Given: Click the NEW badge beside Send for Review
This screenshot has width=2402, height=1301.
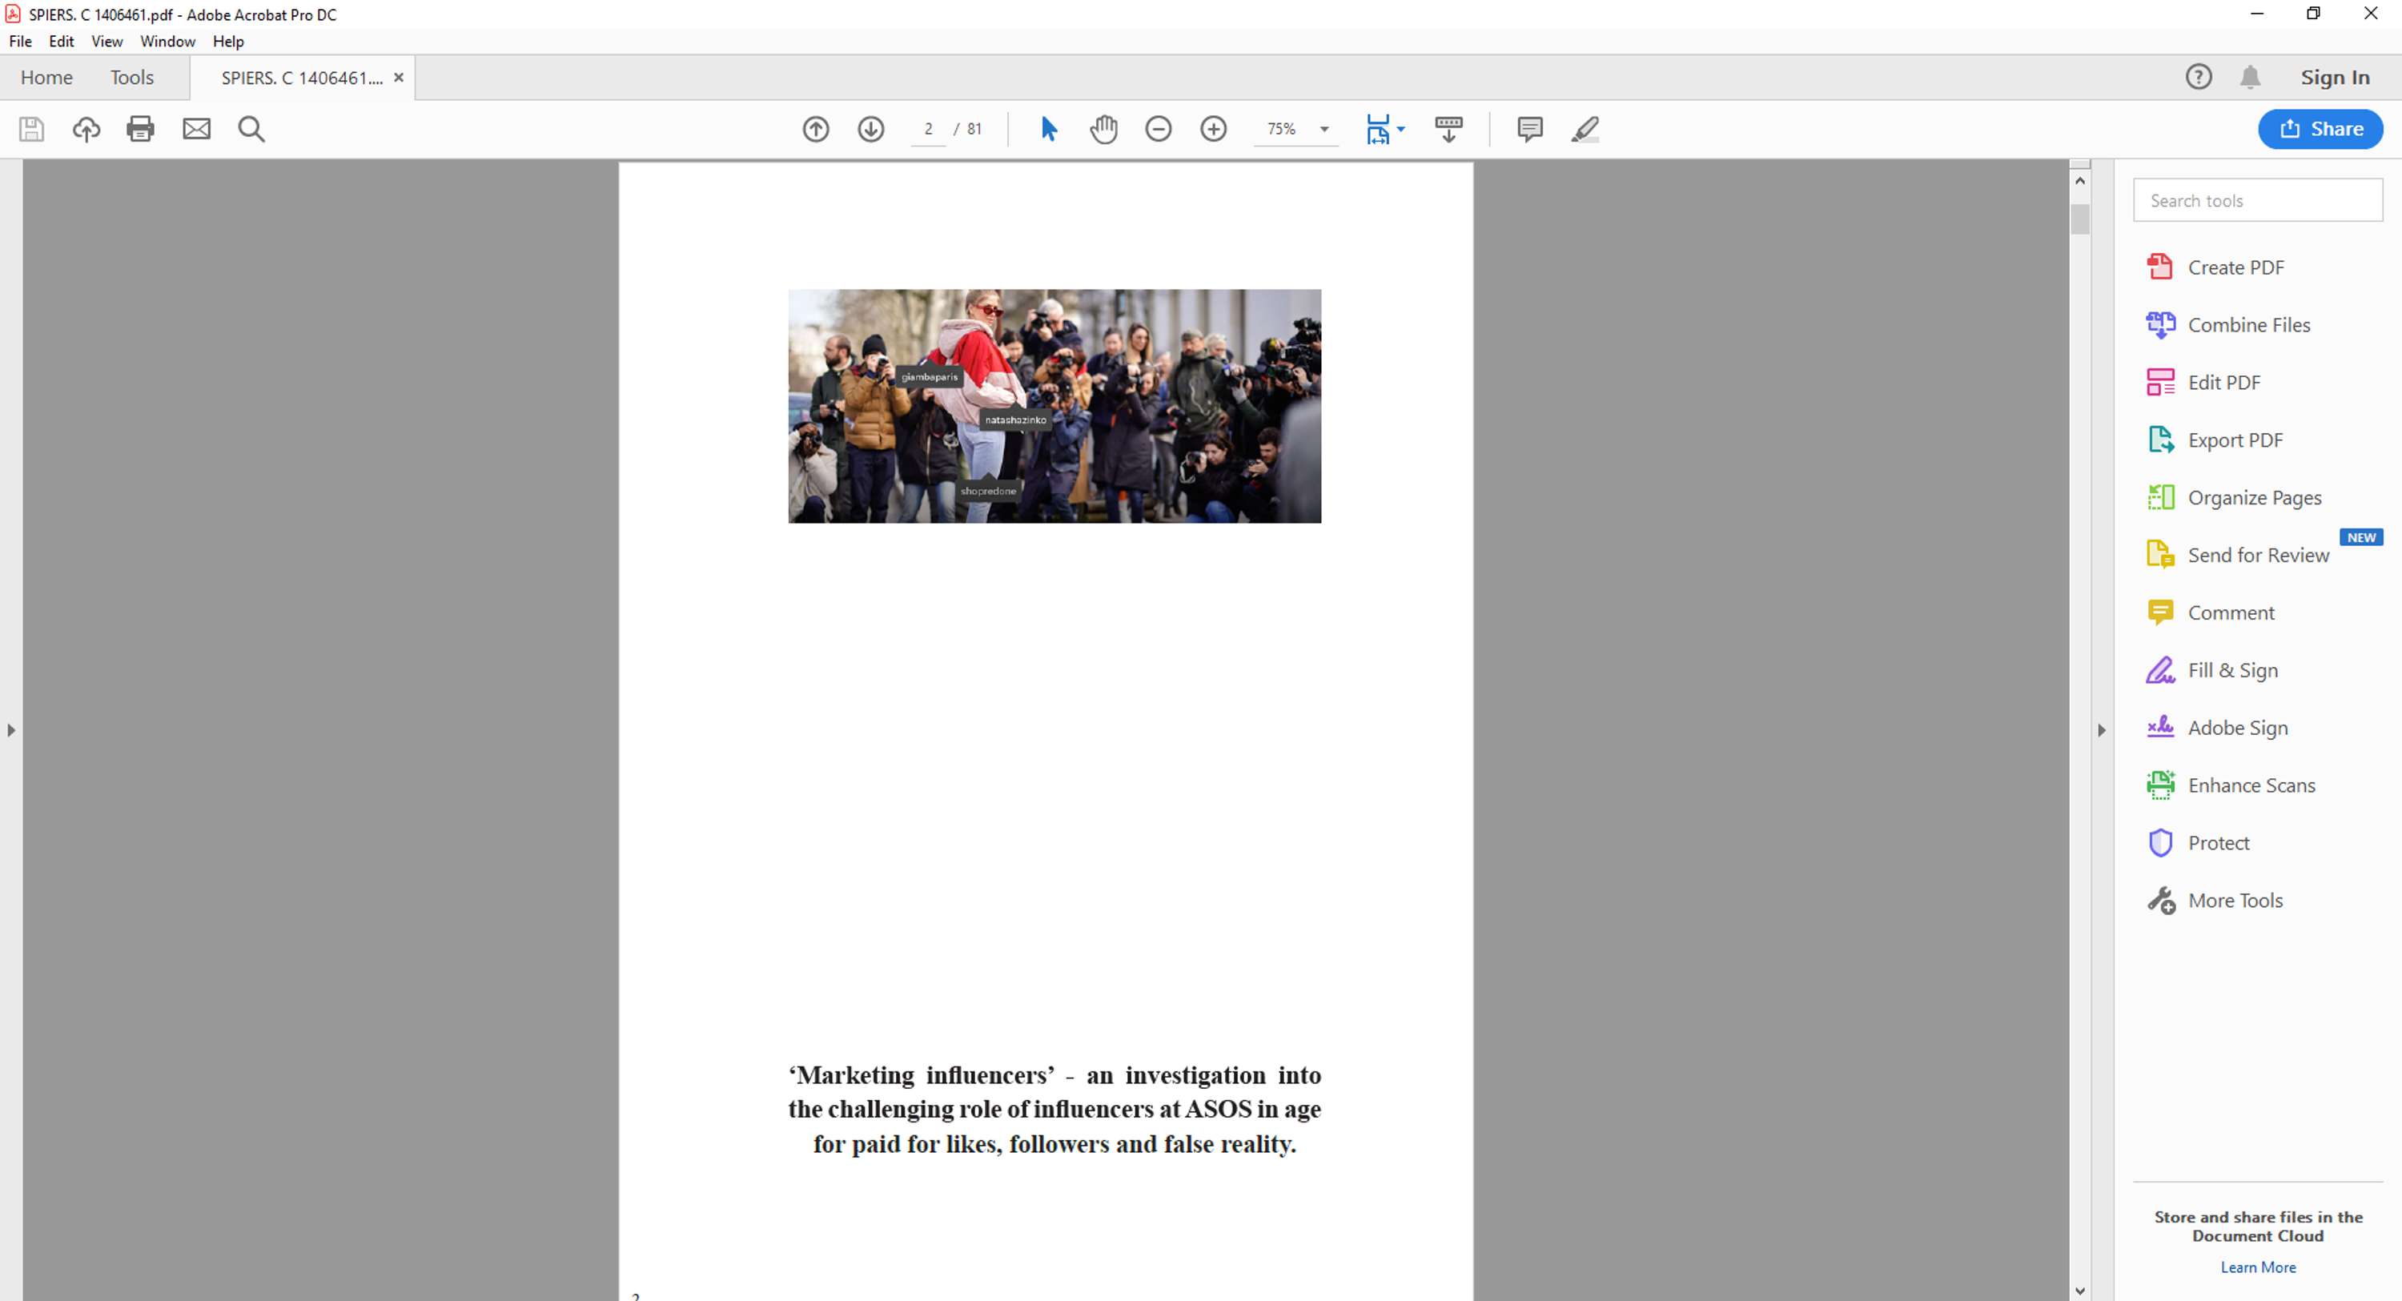Looking at the screenshot, I should tap(2361, 537).
